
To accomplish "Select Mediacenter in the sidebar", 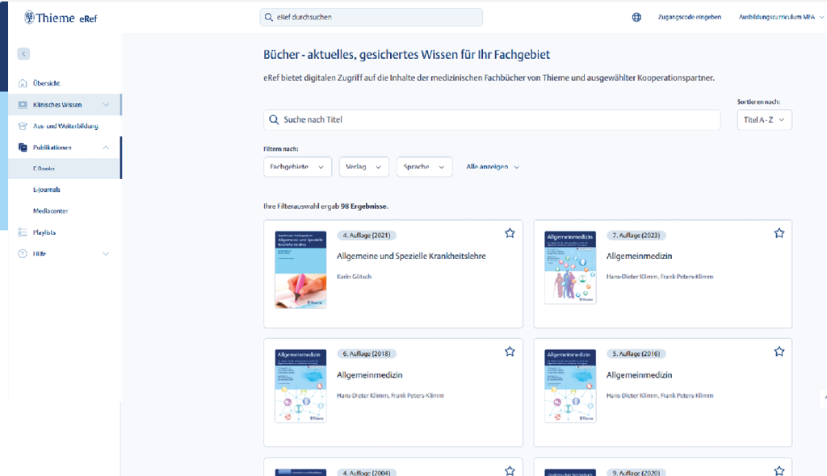I will pyautogui.click(x=50, y=211).
